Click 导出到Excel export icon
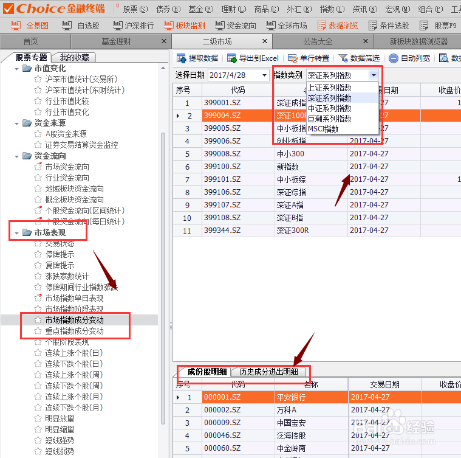 232,58
